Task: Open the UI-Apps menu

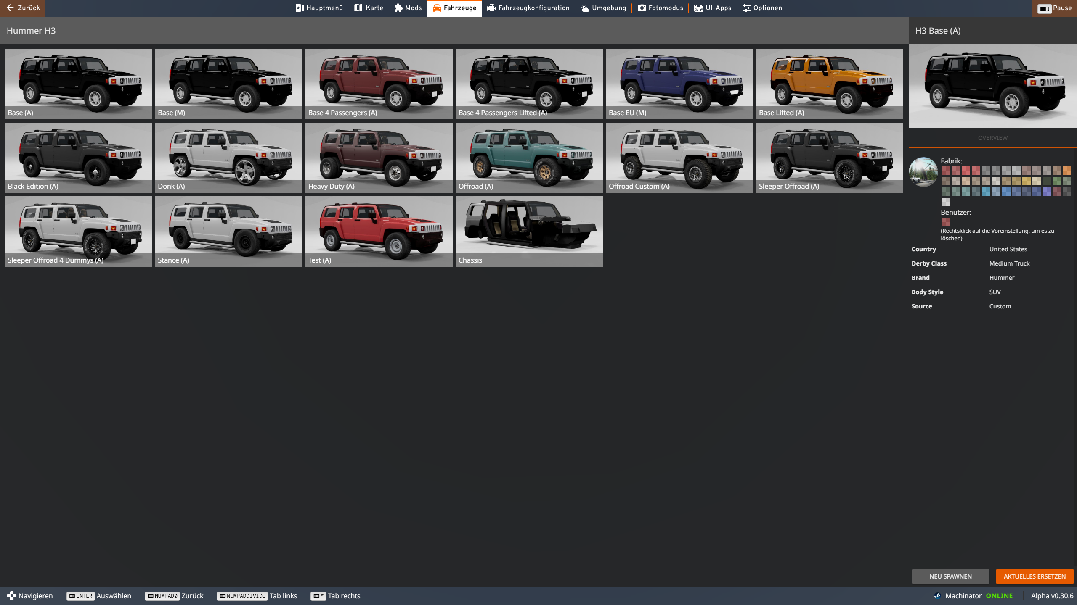Action: click(713, 8)
